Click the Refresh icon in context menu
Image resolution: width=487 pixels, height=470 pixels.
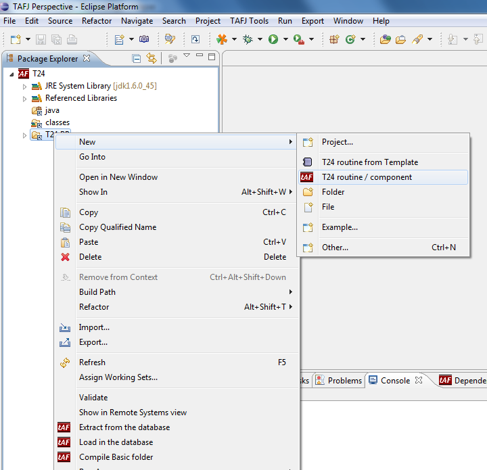[65, 362]
